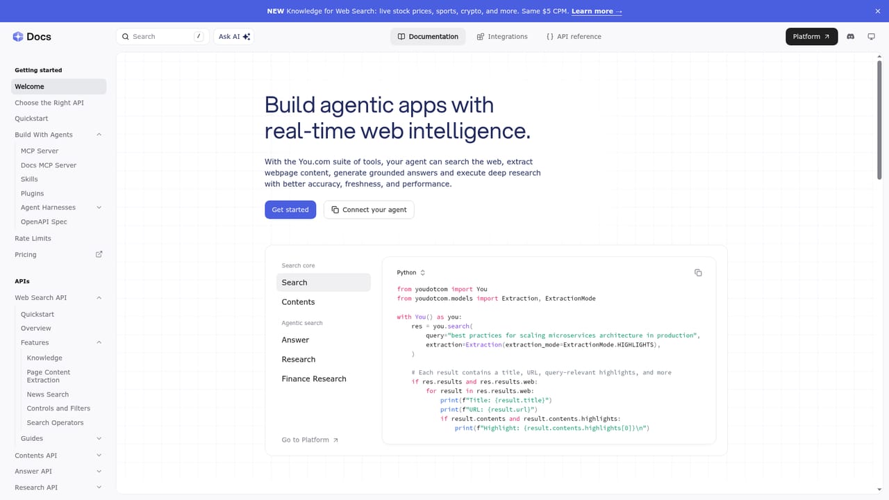This screenshot has width=889, height=500.
Task: Open the Docs MCP Server page
Action: coord(49,165)
